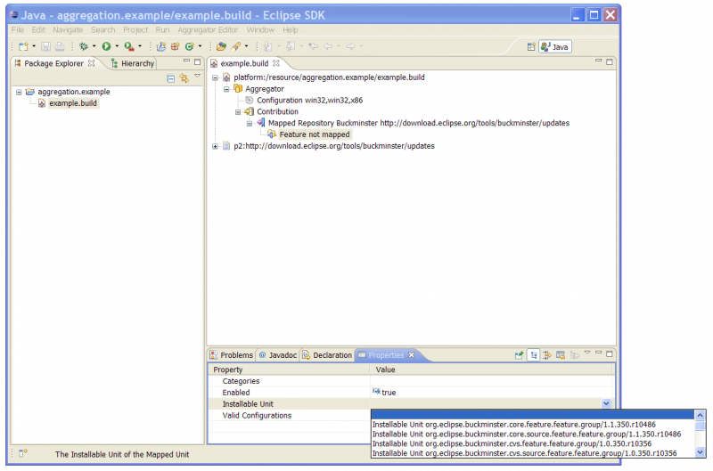
Task: Click the Search flashlight toolbar icon
Action: [x=236, y=46]
